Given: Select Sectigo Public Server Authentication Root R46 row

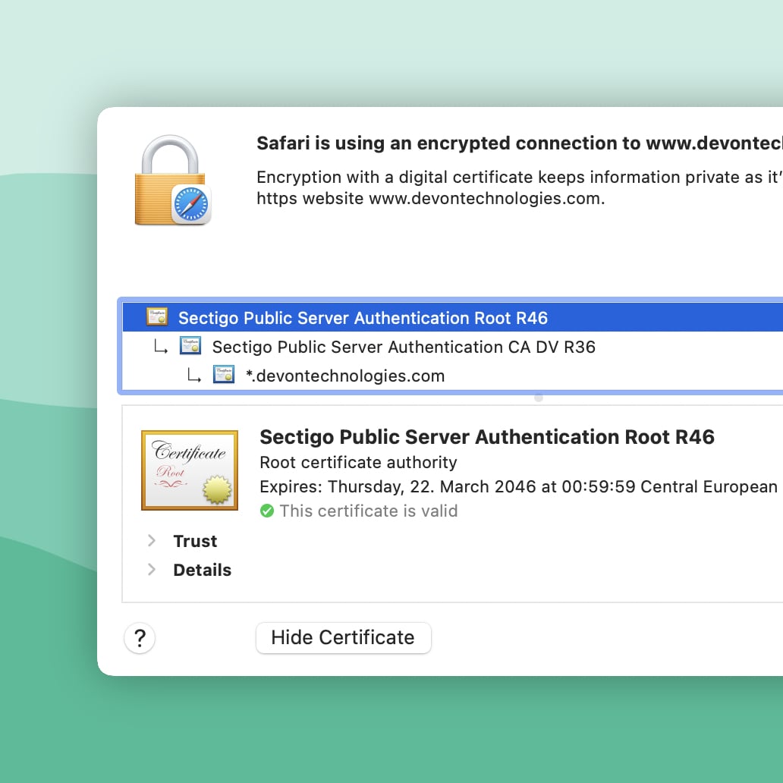Looking at the screenshot, I should pos(452,318).
